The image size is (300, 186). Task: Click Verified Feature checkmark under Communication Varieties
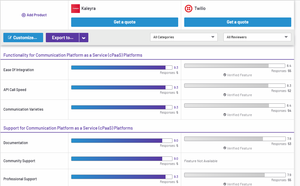[x=225, y=115]
